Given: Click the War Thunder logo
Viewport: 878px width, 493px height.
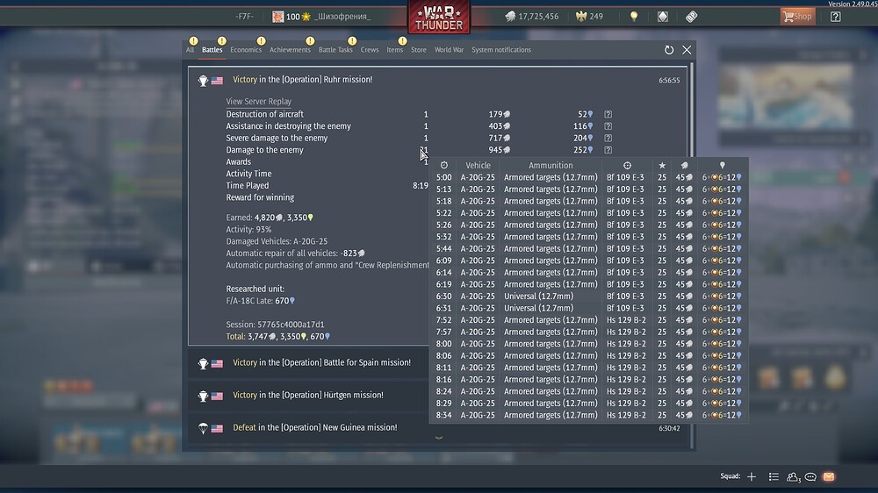Looking at the screenshot, I should [x=438, y=16].
